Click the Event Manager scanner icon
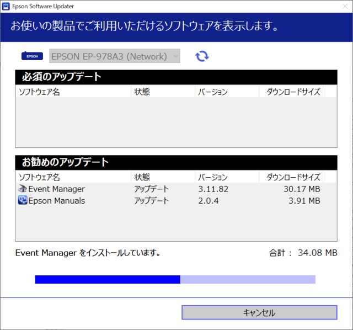 23,189
